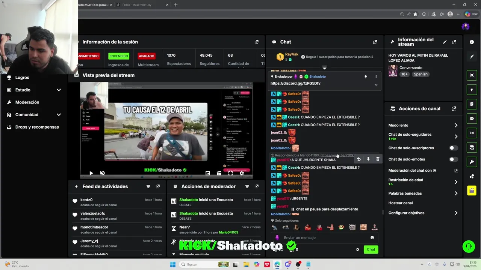
Task: Collapse the pinned message chevron
Action: click(x=376, y=85)
